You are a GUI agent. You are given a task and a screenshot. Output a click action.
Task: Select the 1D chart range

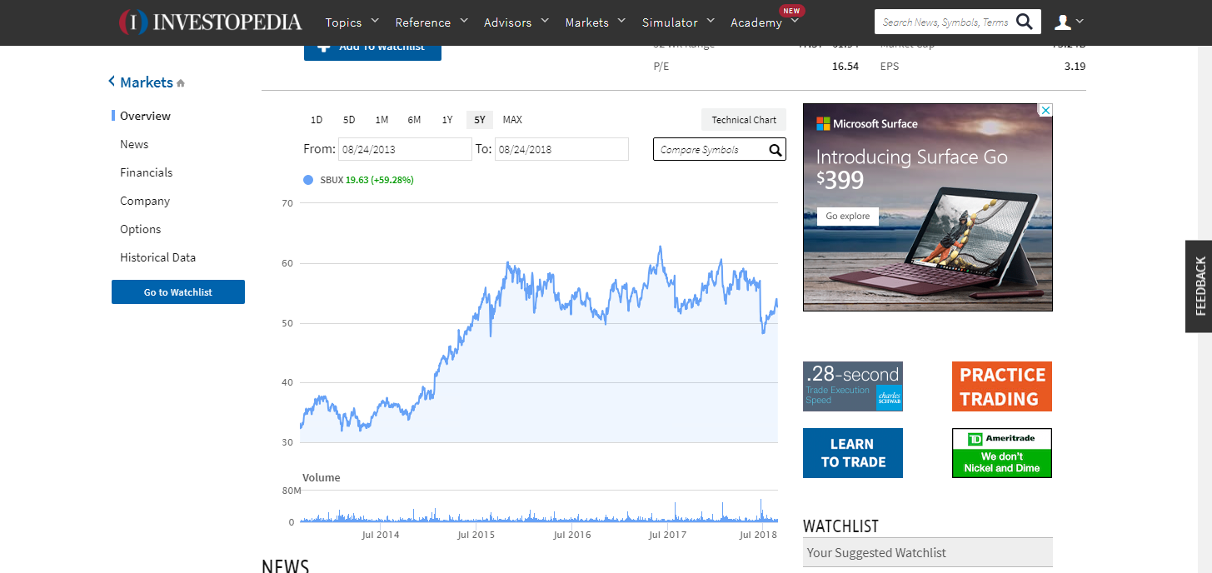[x=317, y=120]
